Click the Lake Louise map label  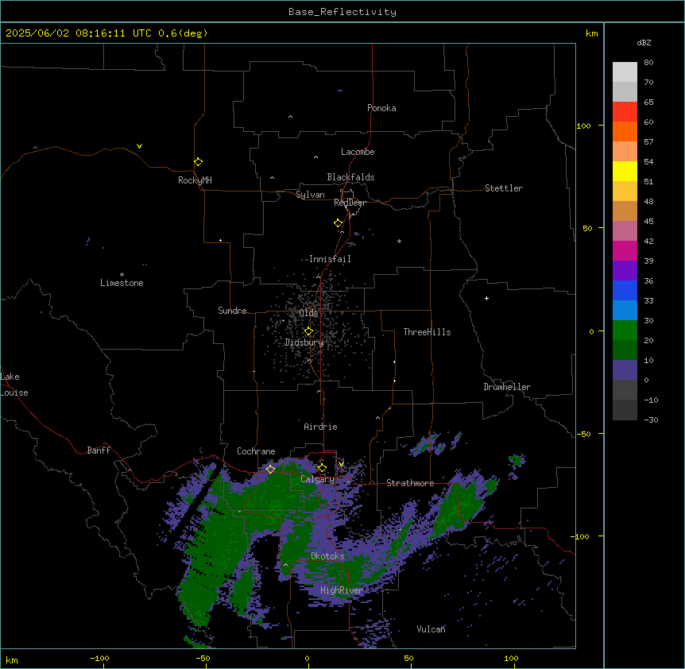pyautogui.click(x=14, y=385)
